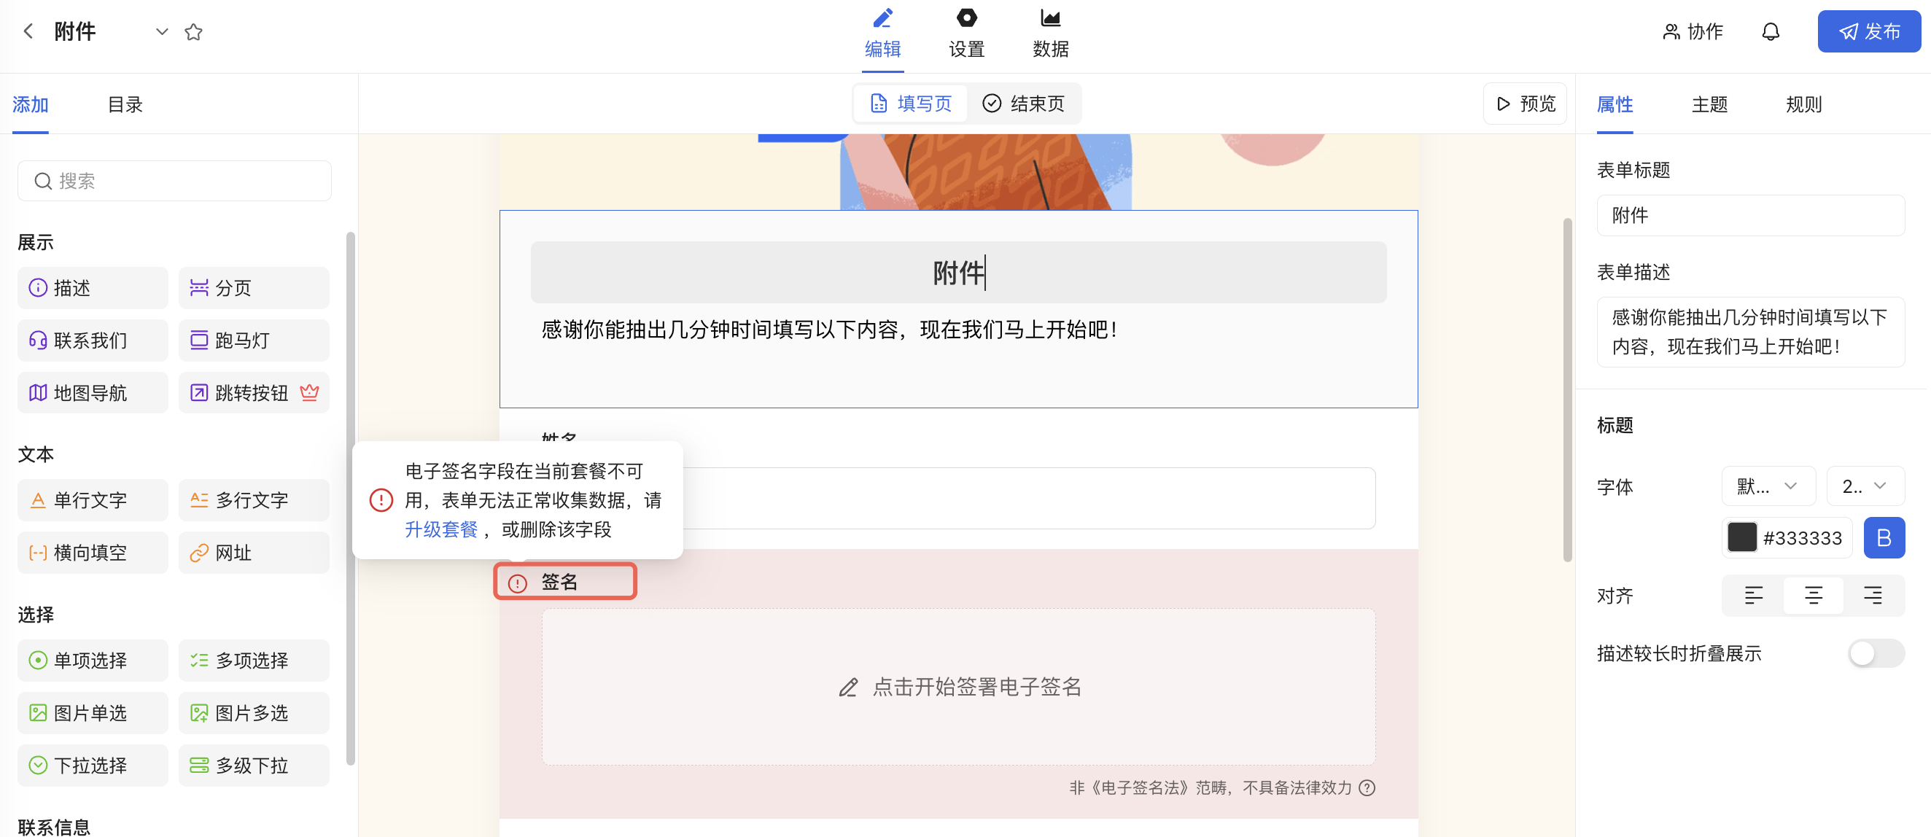Add the 图片多选 image multi choice field
This screenshot has height=837, width=1931.
(x=254, y=712)
